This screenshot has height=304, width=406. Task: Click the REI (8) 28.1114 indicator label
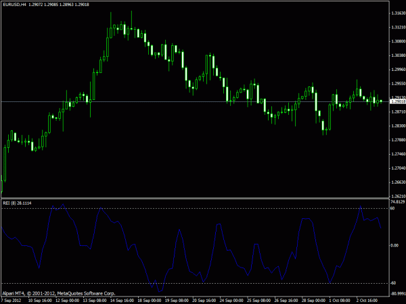17,203
